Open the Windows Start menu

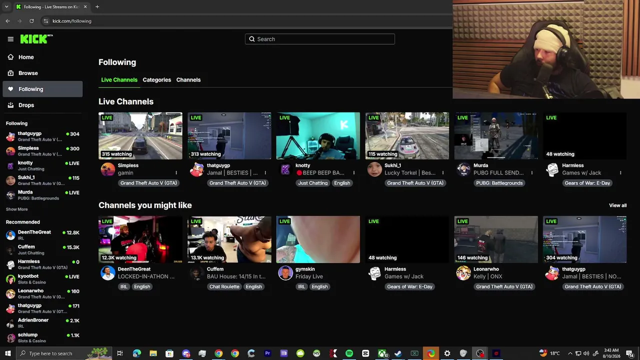pyautogui.click(x=7, y=353)
